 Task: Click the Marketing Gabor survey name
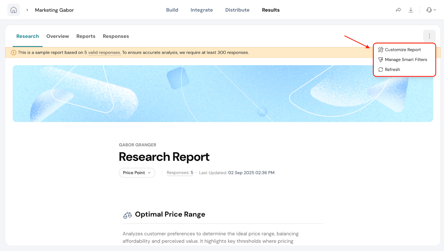point(54,10)
